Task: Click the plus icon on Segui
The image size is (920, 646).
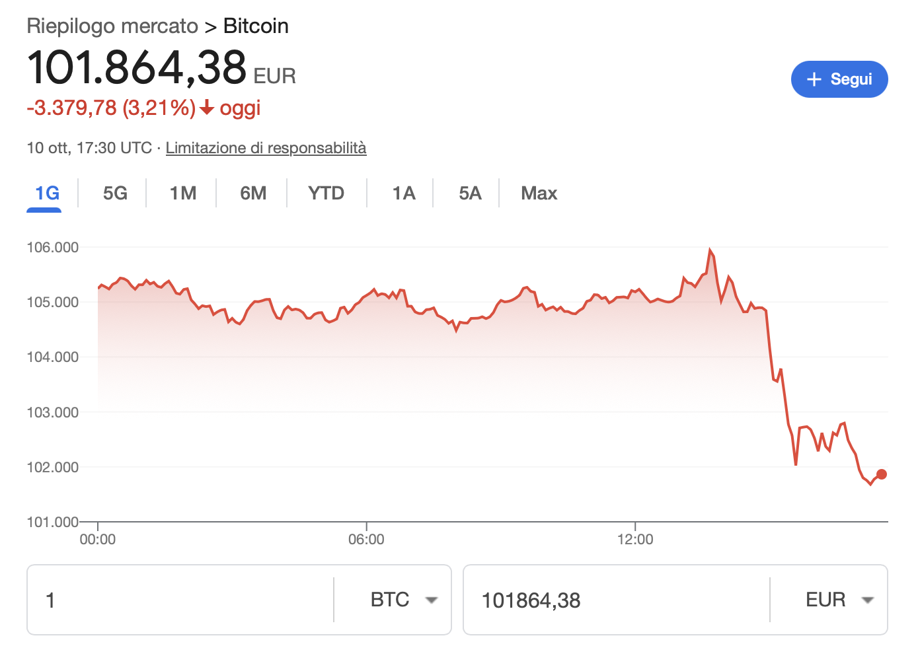Action: point(814,79)
